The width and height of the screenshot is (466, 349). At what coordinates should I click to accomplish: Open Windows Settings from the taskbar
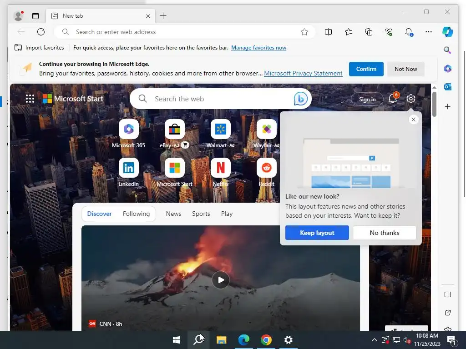[x=288, y=340]
